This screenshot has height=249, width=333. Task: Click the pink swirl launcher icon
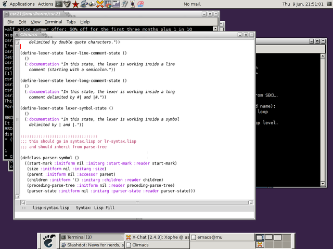pos(140,4)
